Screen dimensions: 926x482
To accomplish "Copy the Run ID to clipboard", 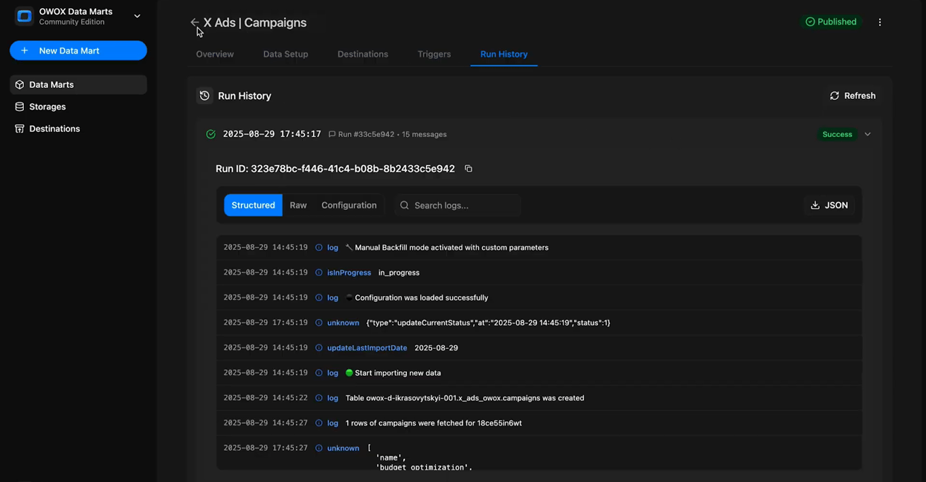I will 468,169.
